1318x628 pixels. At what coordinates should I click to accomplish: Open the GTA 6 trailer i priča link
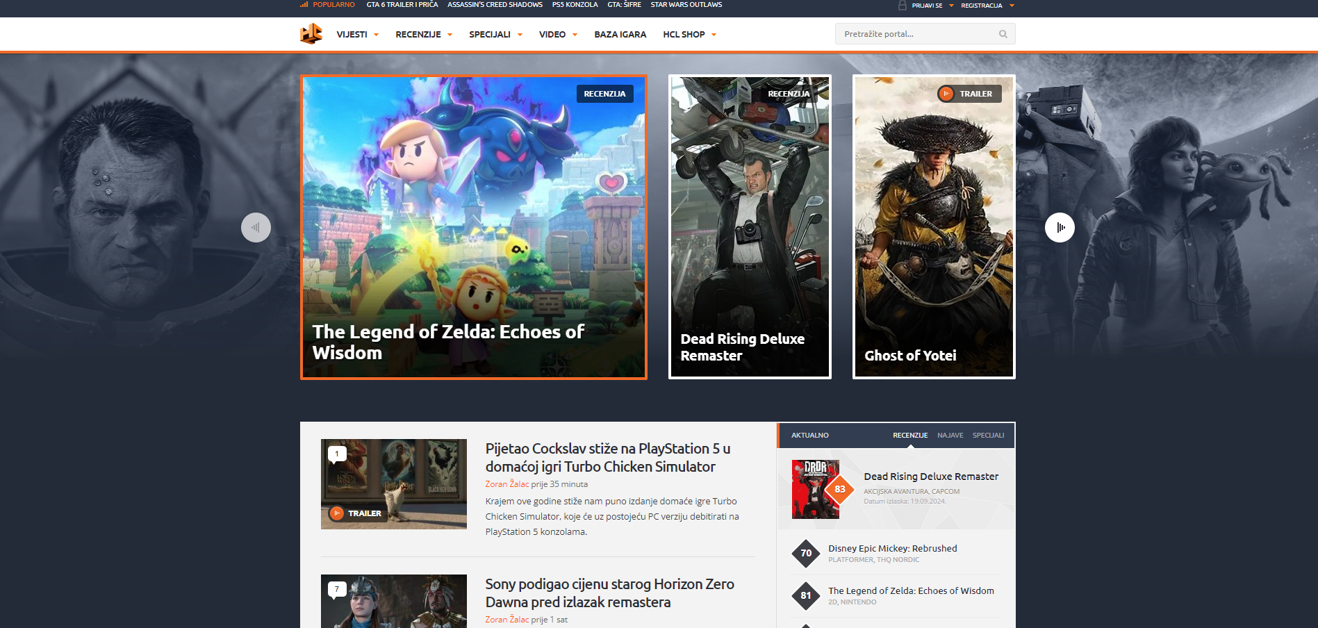click(x=402, y=5)
